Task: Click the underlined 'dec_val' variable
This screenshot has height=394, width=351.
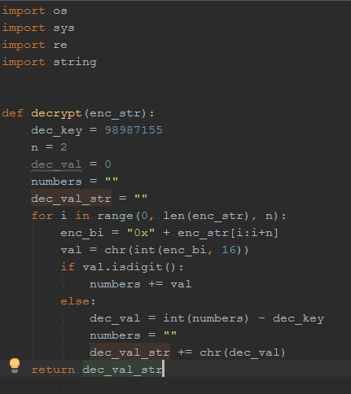Action: (56, 164)
